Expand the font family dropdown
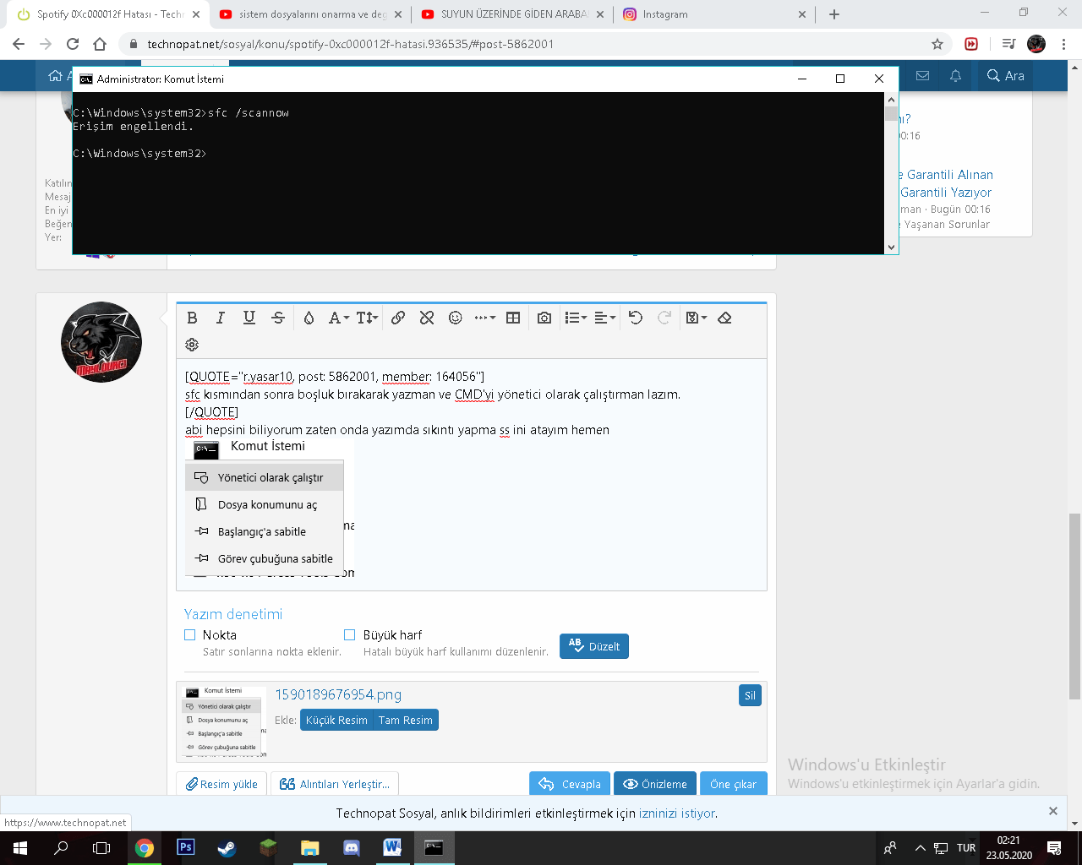 [x=339, y=318]
